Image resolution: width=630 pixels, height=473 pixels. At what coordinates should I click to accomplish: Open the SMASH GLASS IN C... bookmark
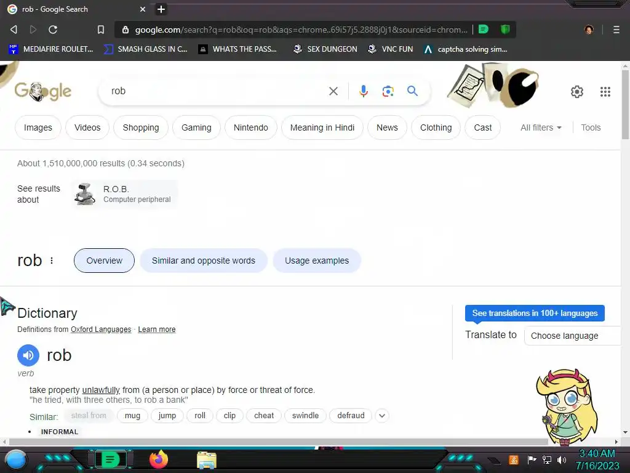click(145, 49)
